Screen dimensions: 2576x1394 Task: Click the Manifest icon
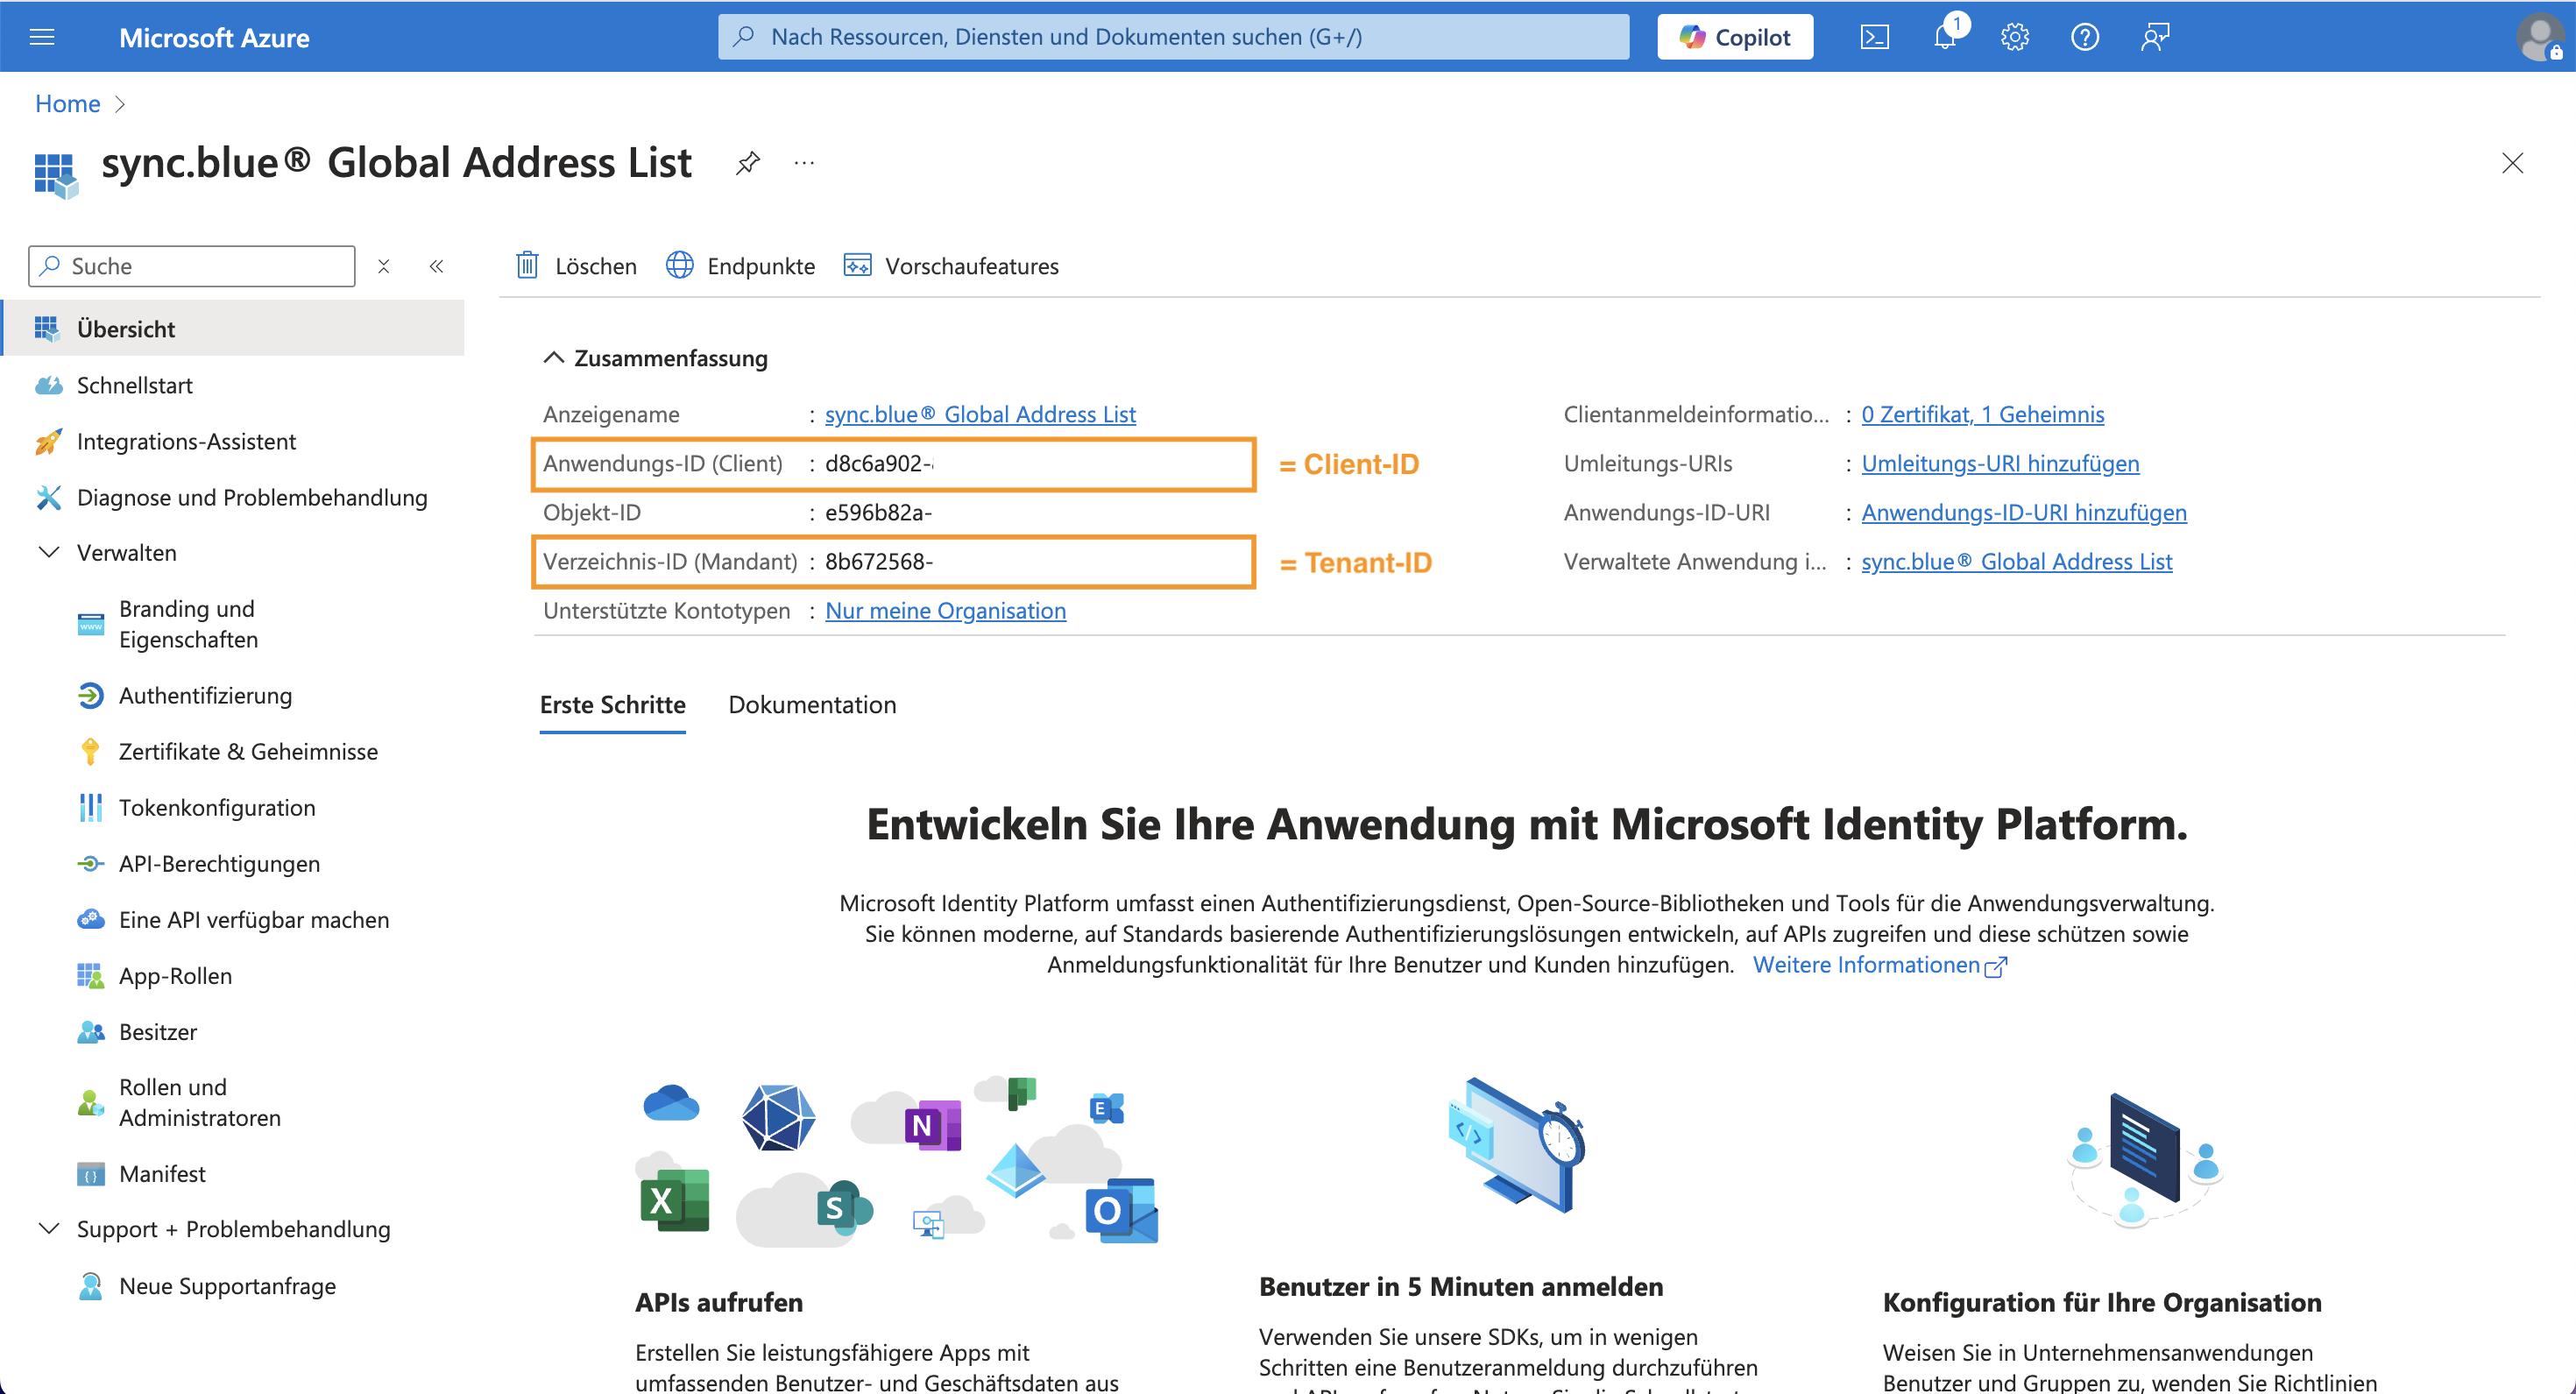click(x=90, y=1173)
